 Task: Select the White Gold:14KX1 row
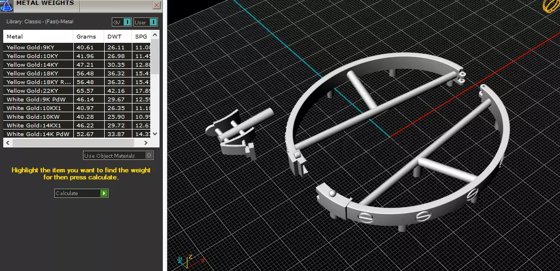click(x=77, y=125)
